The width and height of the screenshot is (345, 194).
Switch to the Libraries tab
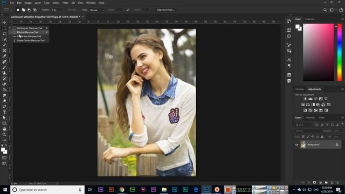(300, 89)
